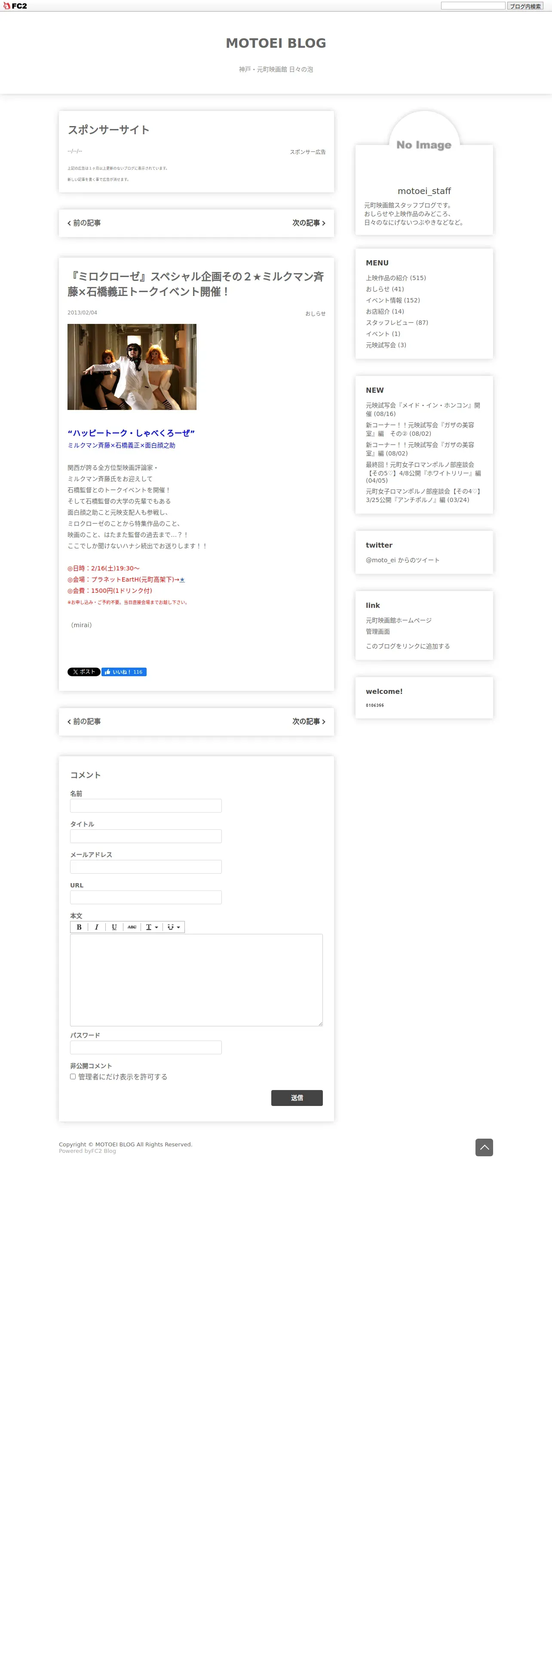Click the ハッピートーク・しゃべくろーぜ heading
The width and height of the screenshot is (552, 1657).
click(131, 433)
